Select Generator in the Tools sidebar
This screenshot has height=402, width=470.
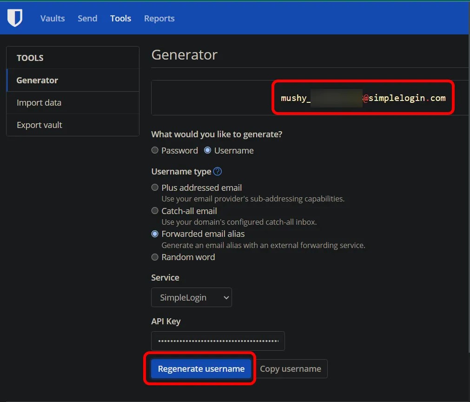click(x=37, y=80)
